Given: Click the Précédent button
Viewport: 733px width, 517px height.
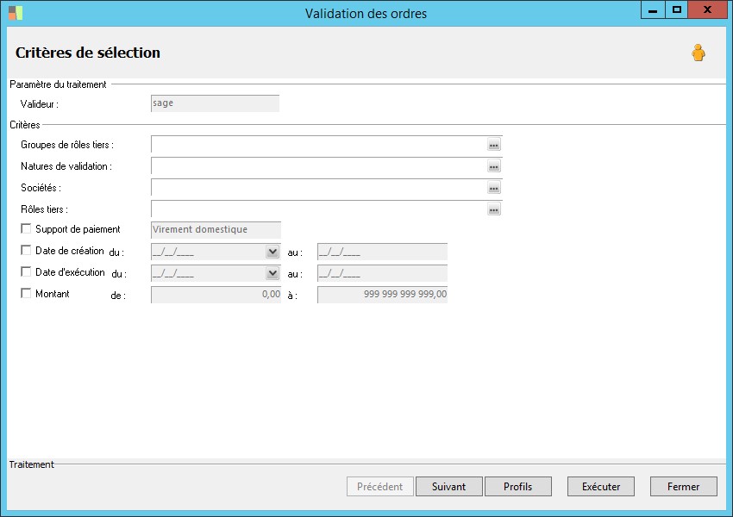Looking at the screenshot, I should (380, 487).
